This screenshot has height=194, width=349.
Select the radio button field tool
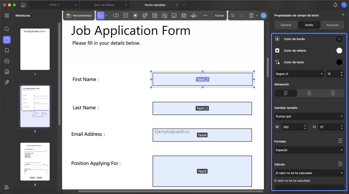[135, 16]
